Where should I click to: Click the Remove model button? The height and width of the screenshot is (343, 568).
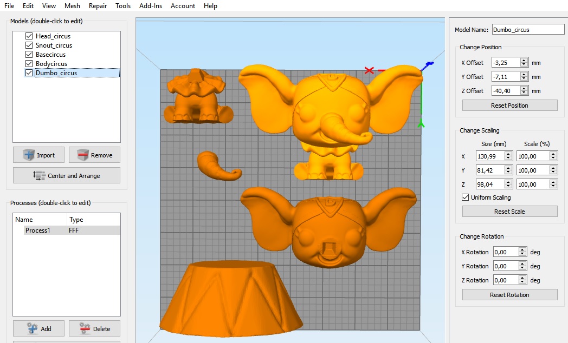(94, 155)
